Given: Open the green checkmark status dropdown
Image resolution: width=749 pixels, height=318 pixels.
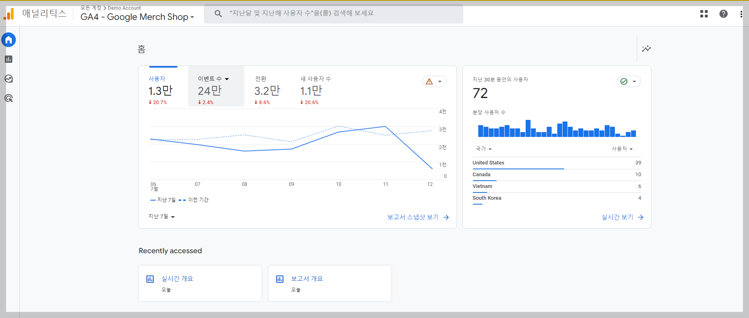Looking at the screenshot, I should 629,81.
